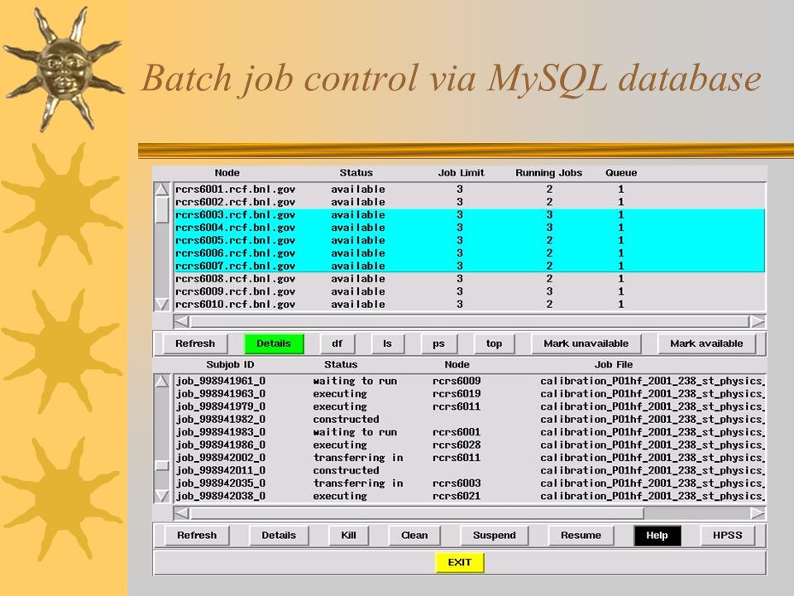Select node rcrs6007.rcf.bnl.gov

tap(469, 266)
